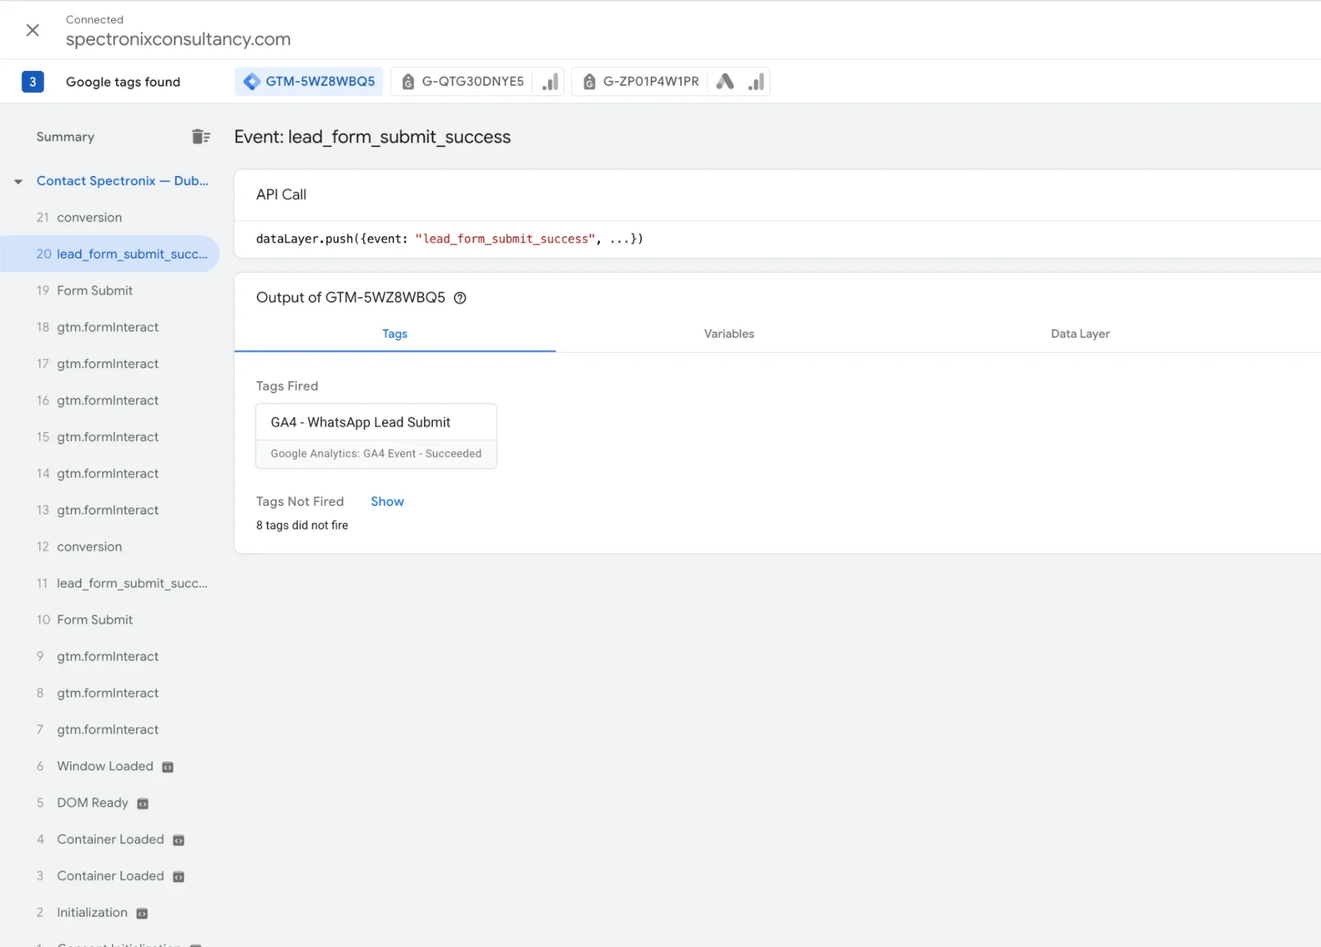Screen dimensions: 1321x947
Task: Select the G-ZP01P4W1PR tag chip
Action: click(x=641, y=81)
